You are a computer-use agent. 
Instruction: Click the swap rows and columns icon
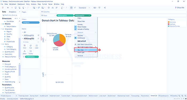tap(49, 8)
